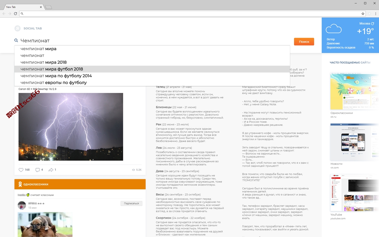379x237 pixels.
Task: Click the Вероятность осадков 0 % row
Action: tap(350, 48)
